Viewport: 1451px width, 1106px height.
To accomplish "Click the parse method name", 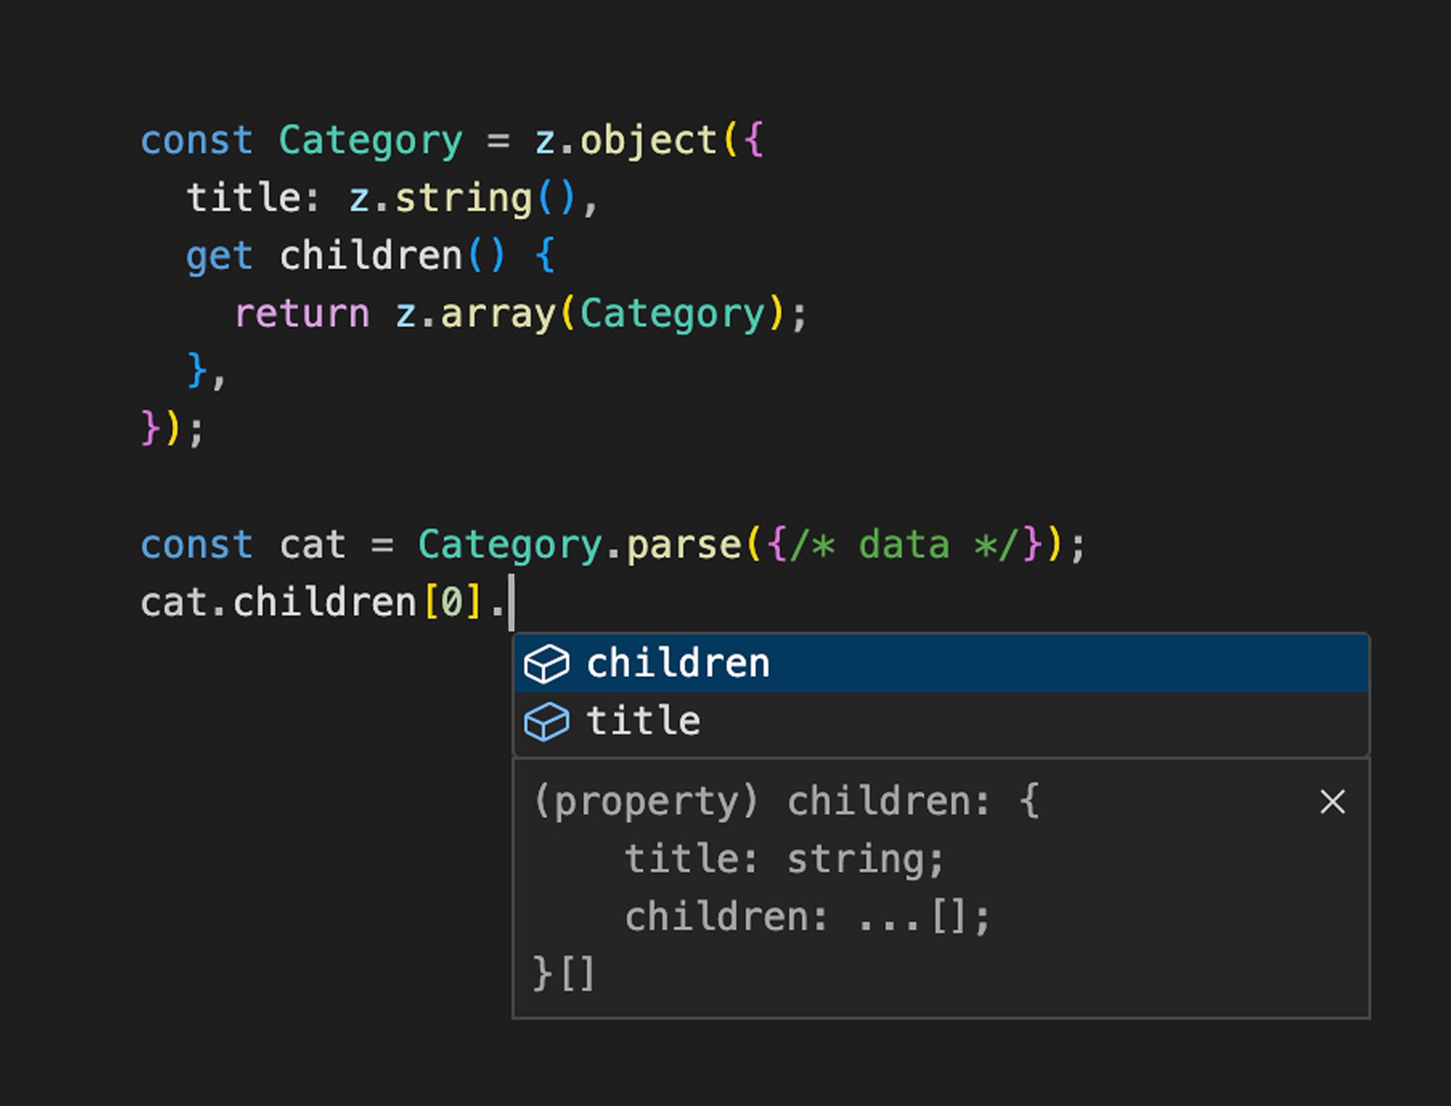I will [x=683, y=545].
